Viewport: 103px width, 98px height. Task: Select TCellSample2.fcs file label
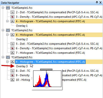tap(22, 30)
